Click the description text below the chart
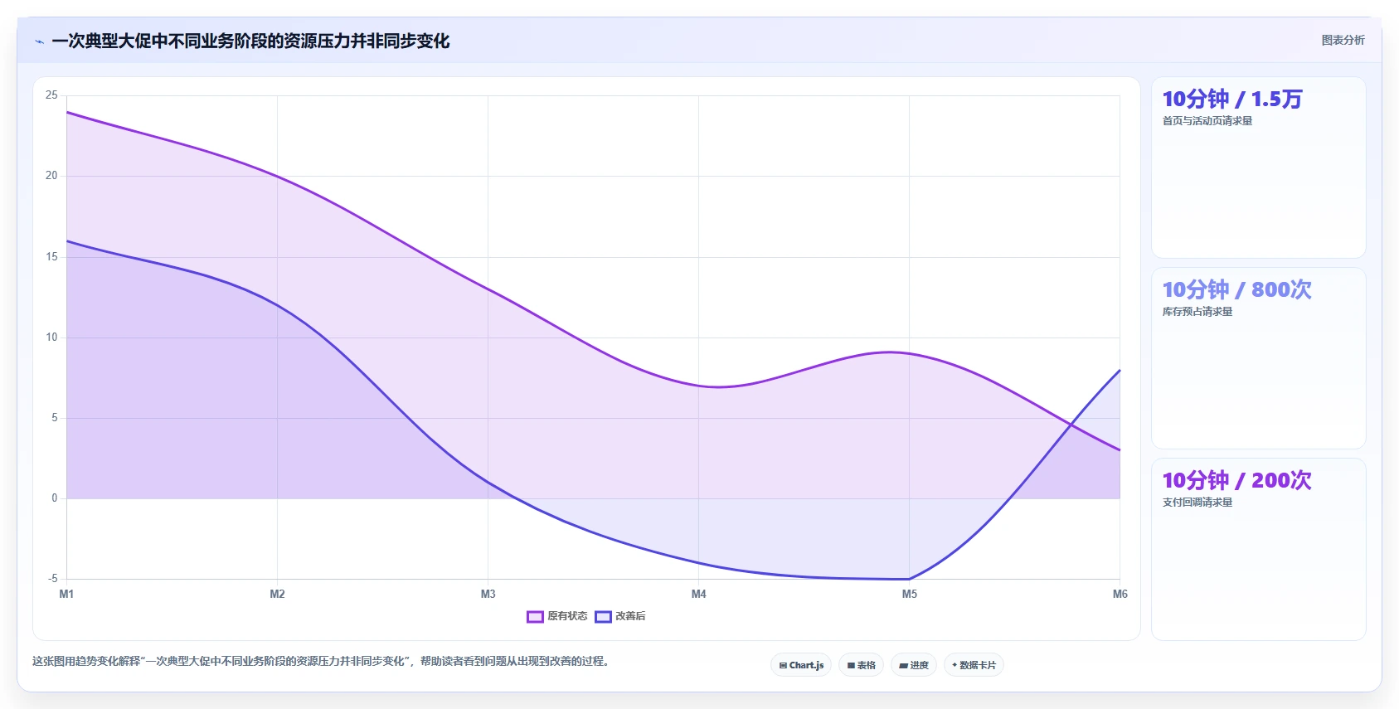The height and width of the screenshot is (709, 1399). pos(320,662)
